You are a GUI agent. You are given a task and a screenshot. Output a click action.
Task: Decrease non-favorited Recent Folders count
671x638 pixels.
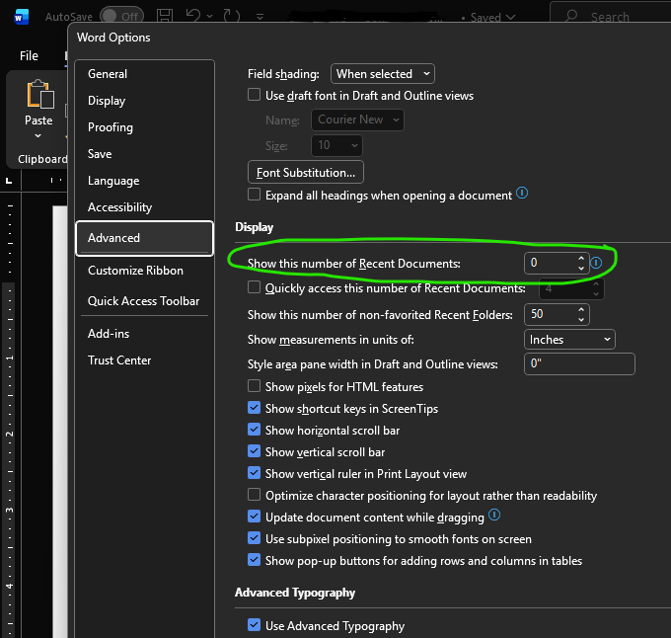click(x=580, y=319)
